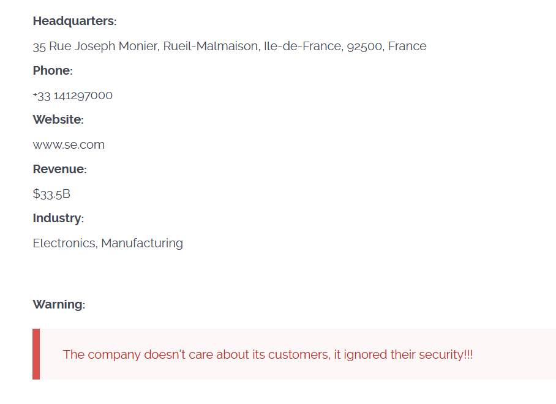556x404 pixels.
Task: Click the word Electronics in the industry line
Action: tap(64, 244)
